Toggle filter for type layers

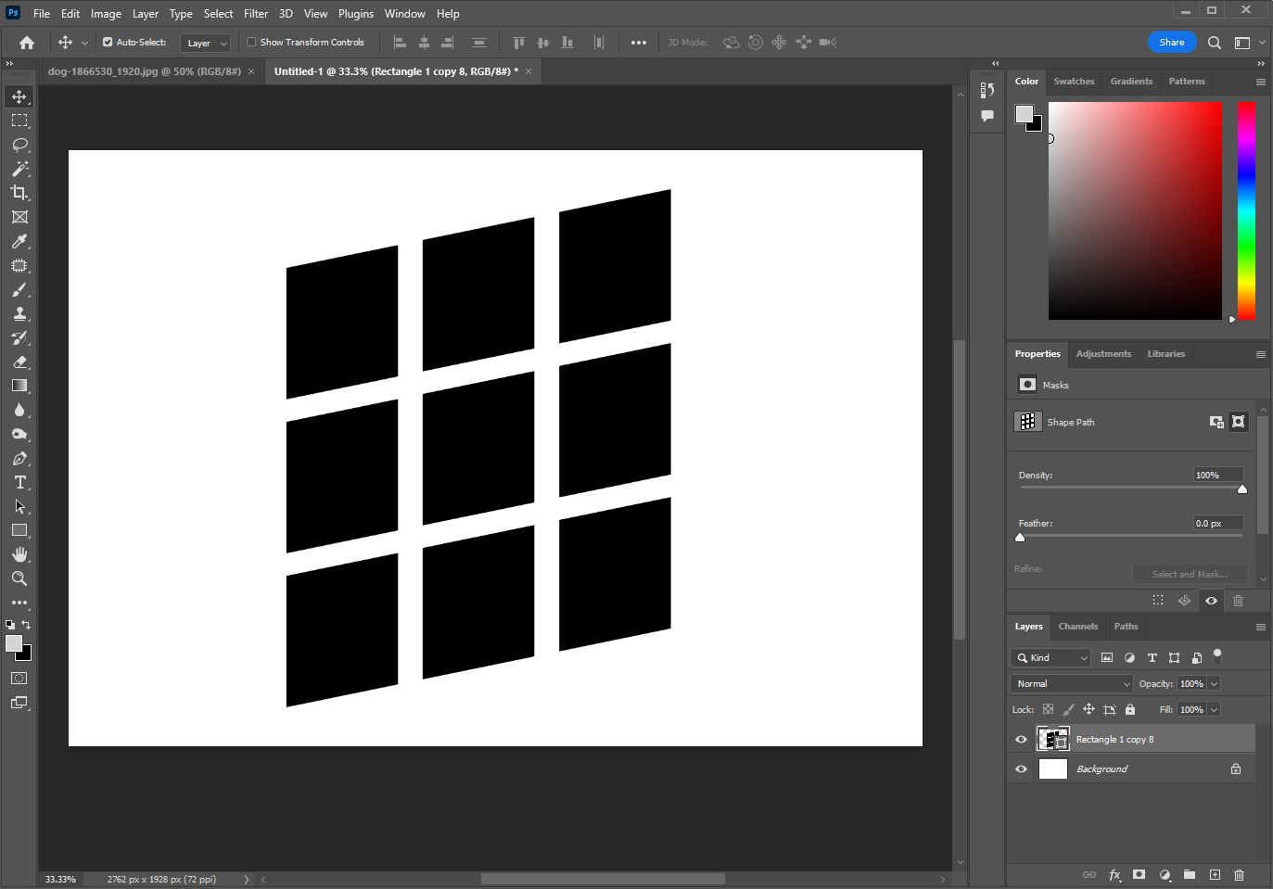point(1152,657)
